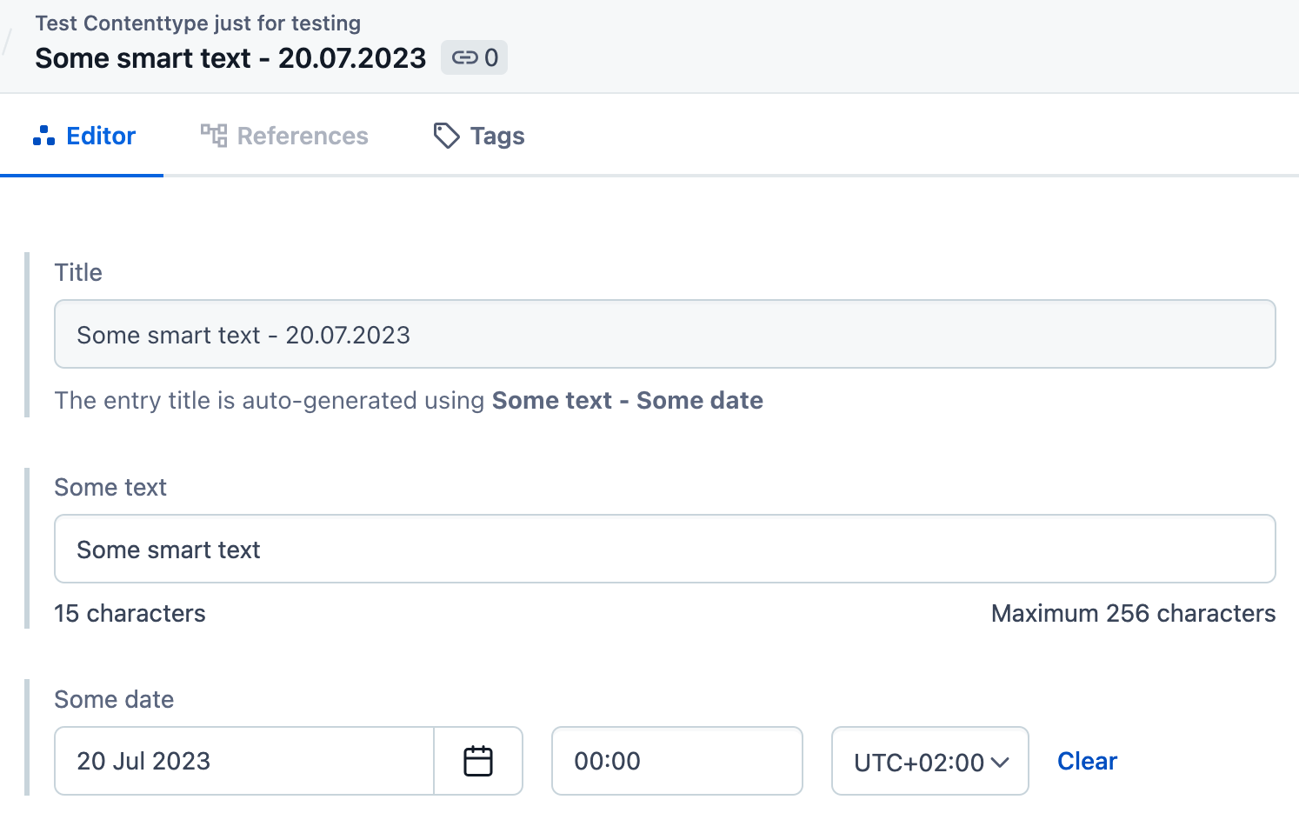The width and height of the screenshot is (1299, 833).
Task: Click the Test Contenttype just for testing heading
Action: 198,23
